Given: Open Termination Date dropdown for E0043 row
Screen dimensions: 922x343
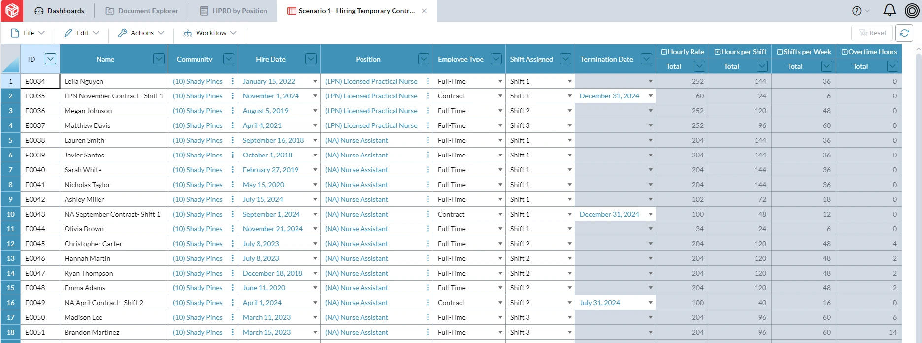Looking at the screenshot, I should coord(651,214).
